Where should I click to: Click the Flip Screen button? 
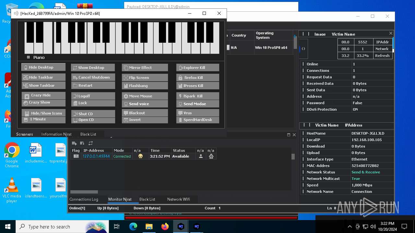145,78
